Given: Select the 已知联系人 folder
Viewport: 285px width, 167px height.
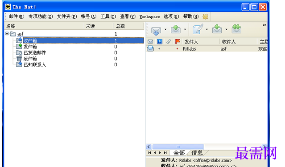Looking at the screenshot, I should [35, 64].
